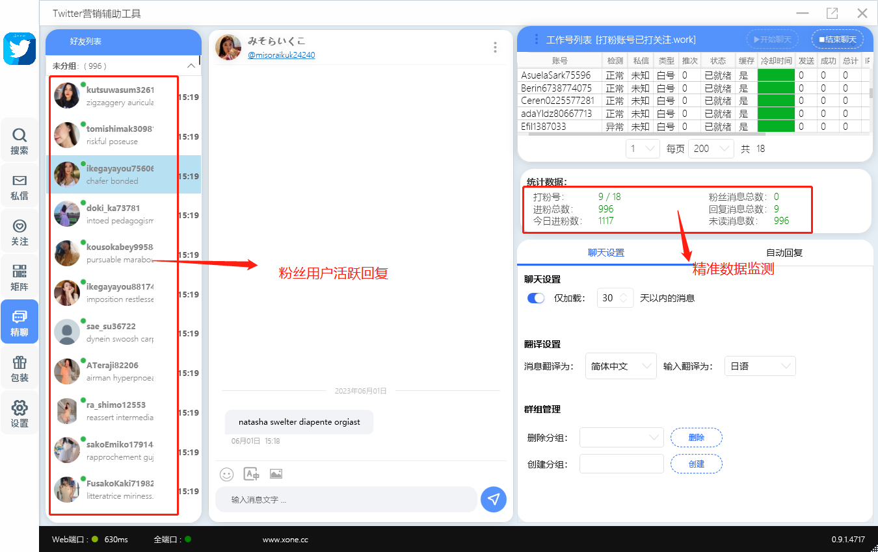Open the 关注 follow sidebar icon
878x552 pixels.
20,232
